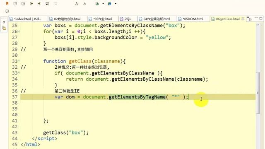
Task: Show the hidden editor tabs list
Action: pyautogui.click(x=249, y=18)
